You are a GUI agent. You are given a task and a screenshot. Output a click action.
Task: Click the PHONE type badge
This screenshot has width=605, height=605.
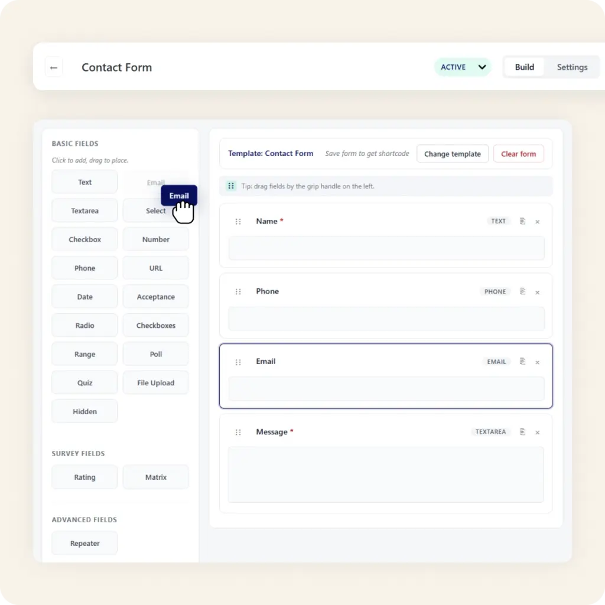tap(495, 292)
